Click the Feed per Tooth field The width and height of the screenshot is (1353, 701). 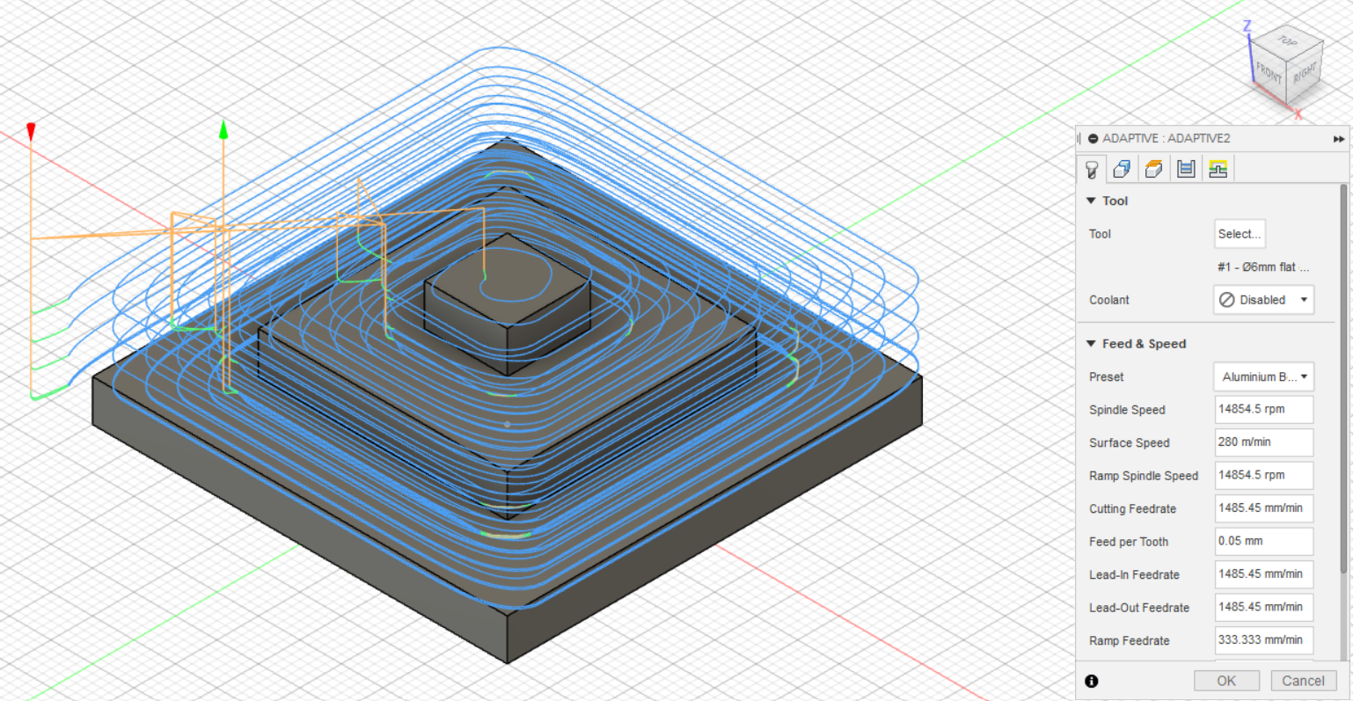(1263, 541)
